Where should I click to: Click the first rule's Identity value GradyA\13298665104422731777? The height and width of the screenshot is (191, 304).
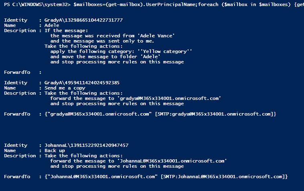83,20
